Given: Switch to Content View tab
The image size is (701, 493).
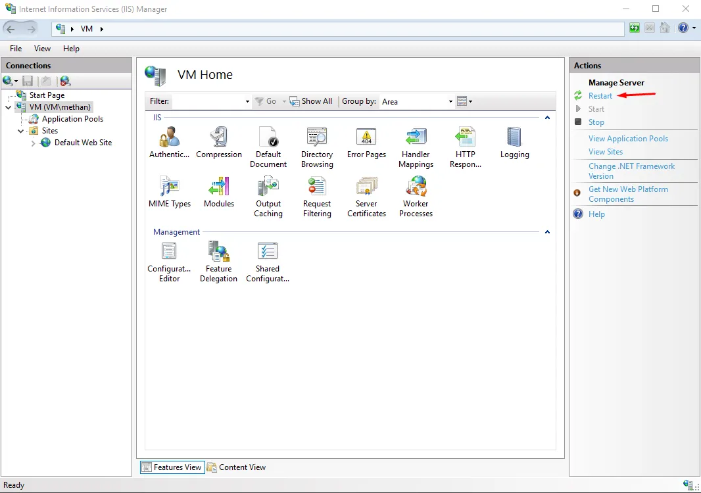Looking at the screenshot, I should coord(237,467).
